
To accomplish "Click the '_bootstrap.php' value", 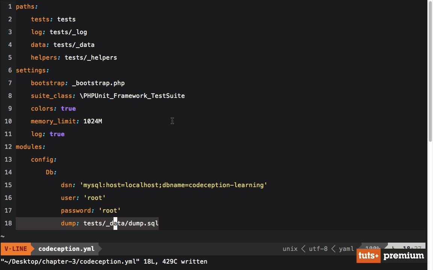I will coord(98,83).
